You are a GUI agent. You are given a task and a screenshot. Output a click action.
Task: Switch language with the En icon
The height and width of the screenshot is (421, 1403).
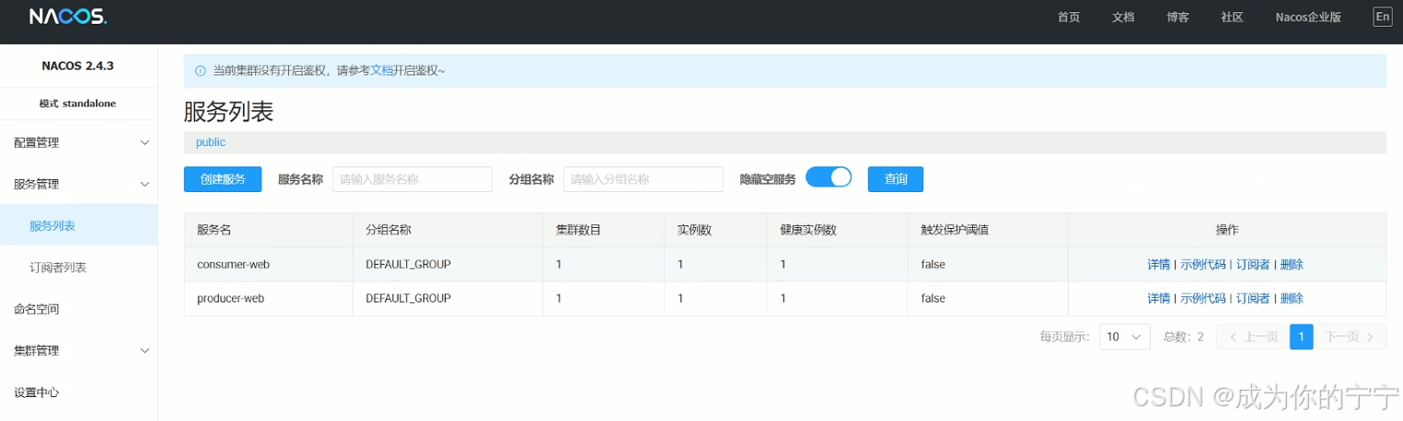(x=1382, y=17)
